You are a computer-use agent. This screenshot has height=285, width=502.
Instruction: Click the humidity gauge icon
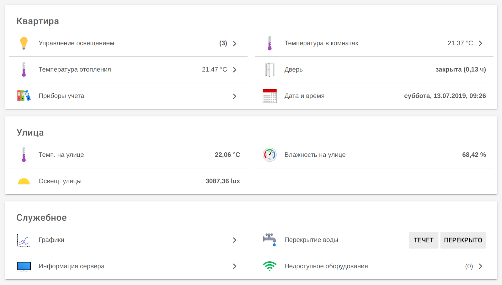(270, 155)
